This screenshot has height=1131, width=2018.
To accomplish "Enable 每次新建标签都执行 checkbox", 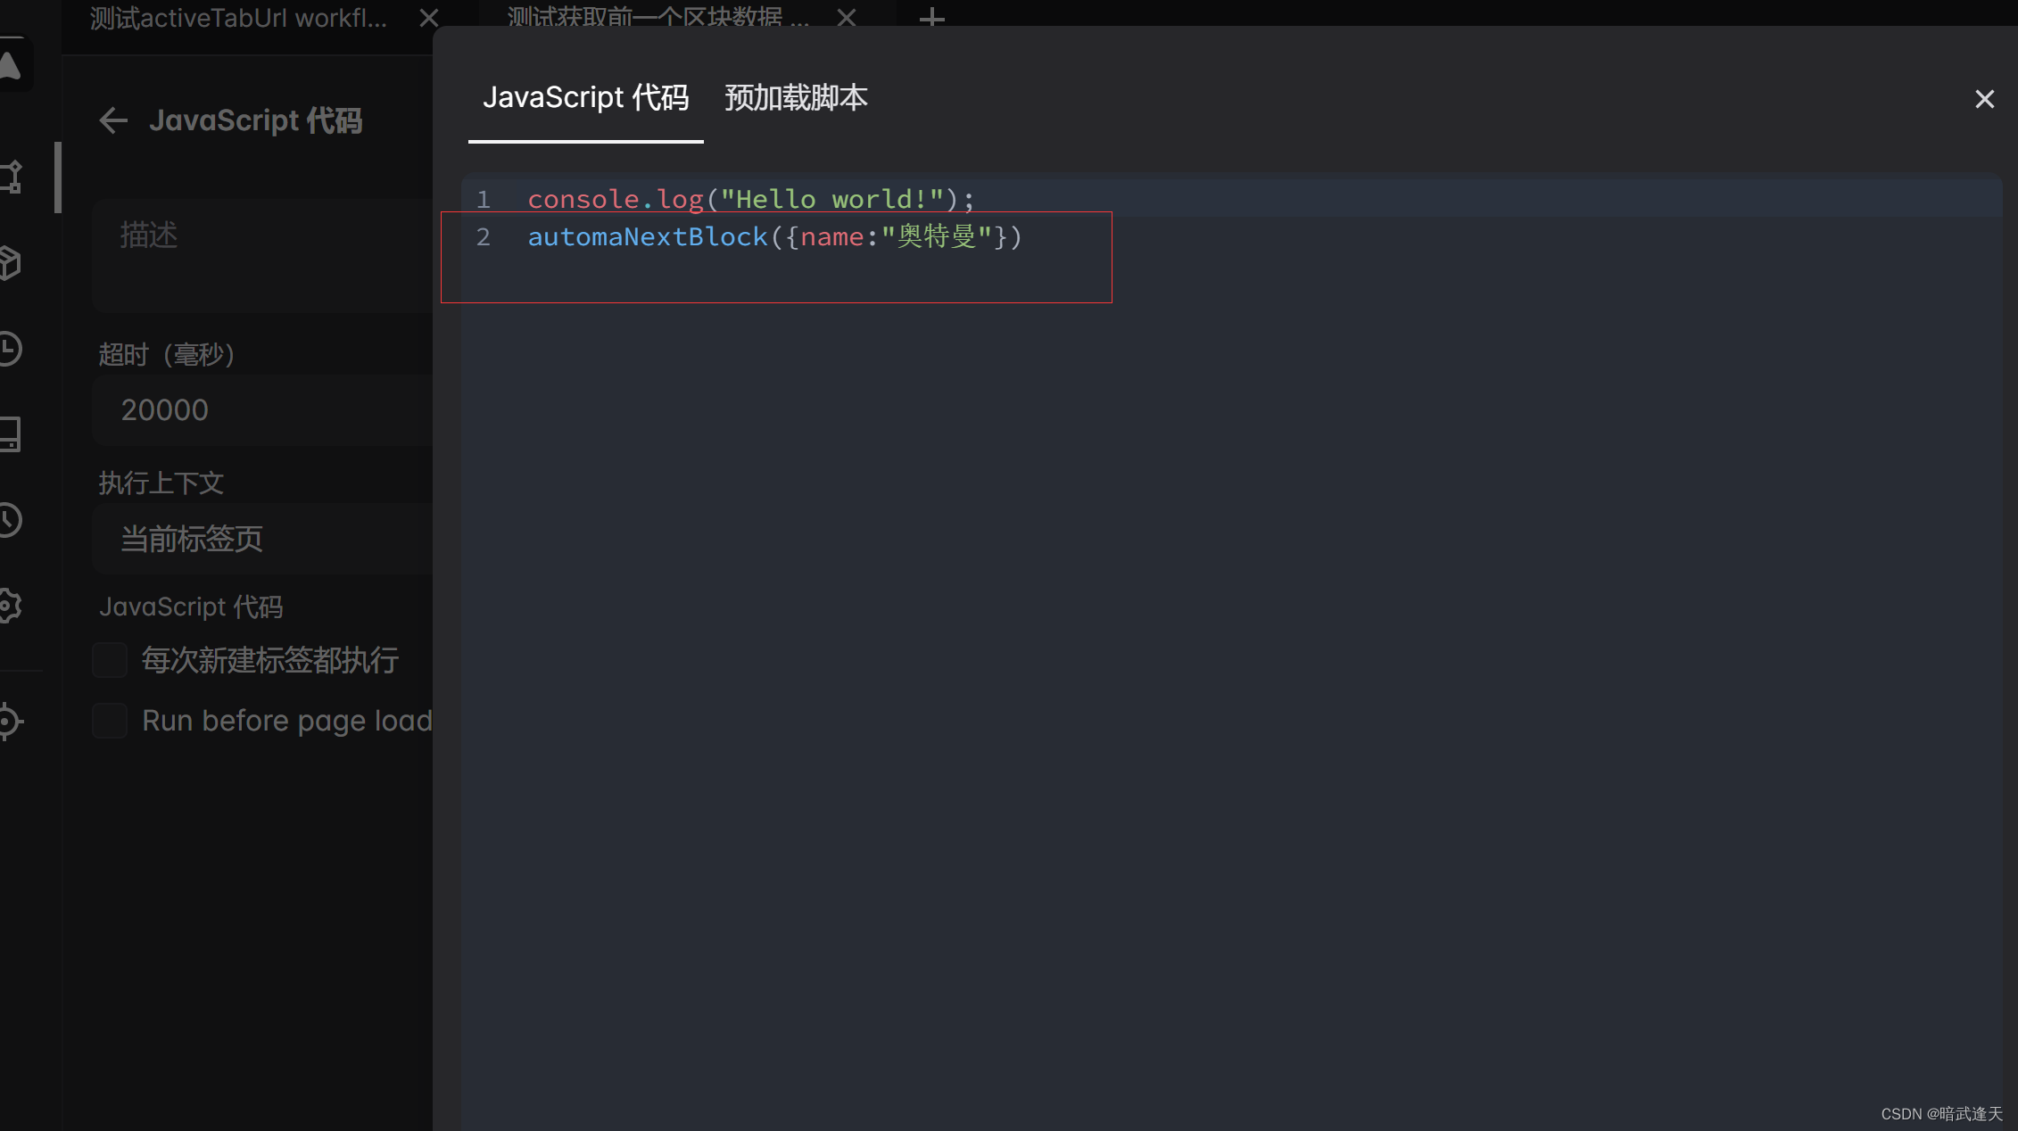I will (110, 660).
